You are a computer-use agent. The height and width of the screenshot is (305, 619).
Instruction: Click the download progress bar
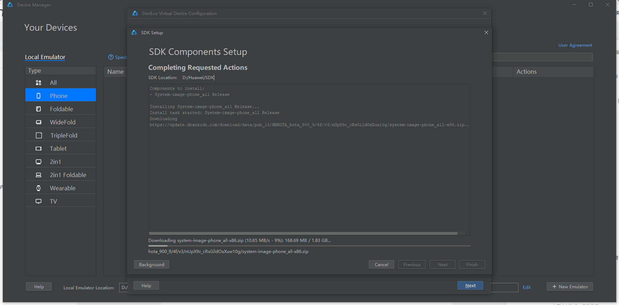click(309, 246)
